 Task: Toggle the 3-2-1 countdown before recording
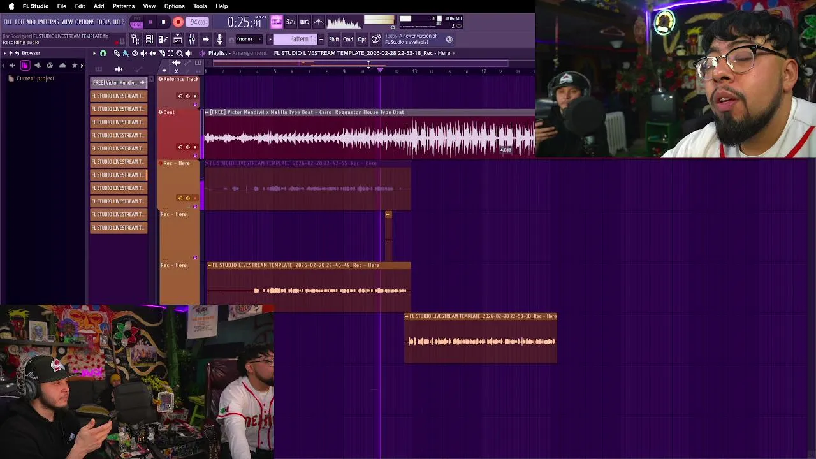click(291, 22)
